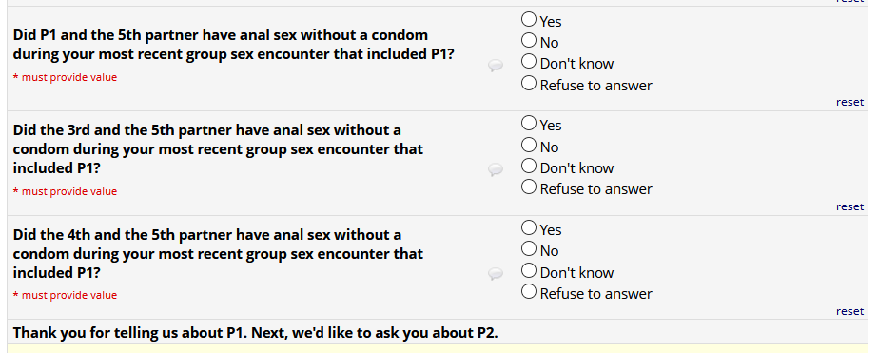Choose Don't know for 4th and 5th partner
The height and width of the screenshot is (353, 878).
(529, 270)
